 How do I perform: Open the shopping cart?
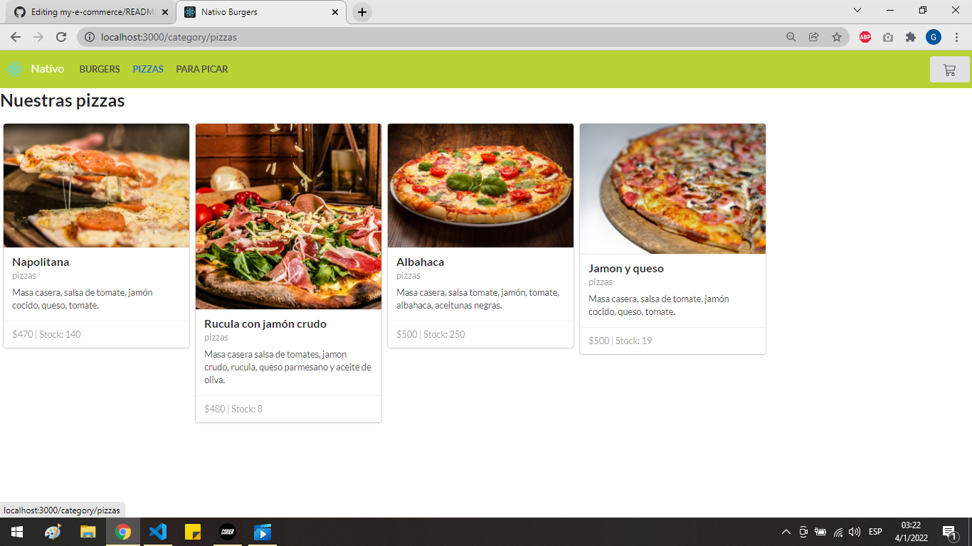point(949,69)
